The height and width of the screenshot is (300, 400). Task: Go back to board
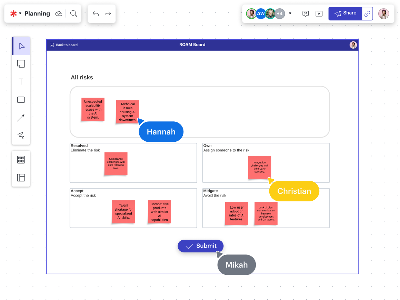[64, 45]
